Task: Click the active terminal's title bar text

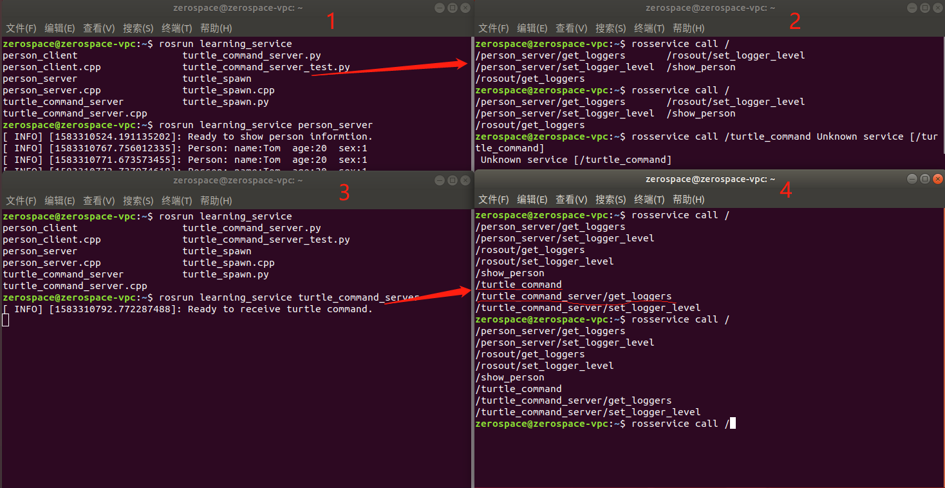Action: pos(710,179)
